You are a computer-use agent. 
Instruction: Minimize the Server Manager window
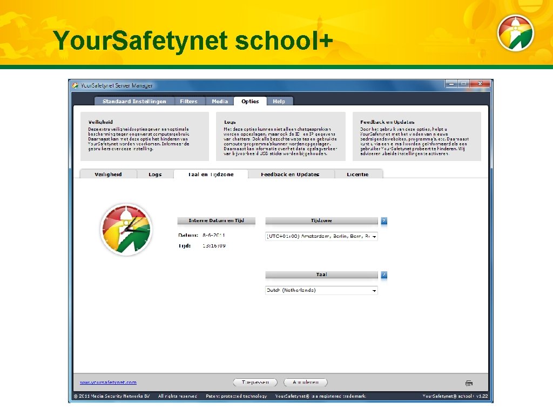[x=451, y=84]
